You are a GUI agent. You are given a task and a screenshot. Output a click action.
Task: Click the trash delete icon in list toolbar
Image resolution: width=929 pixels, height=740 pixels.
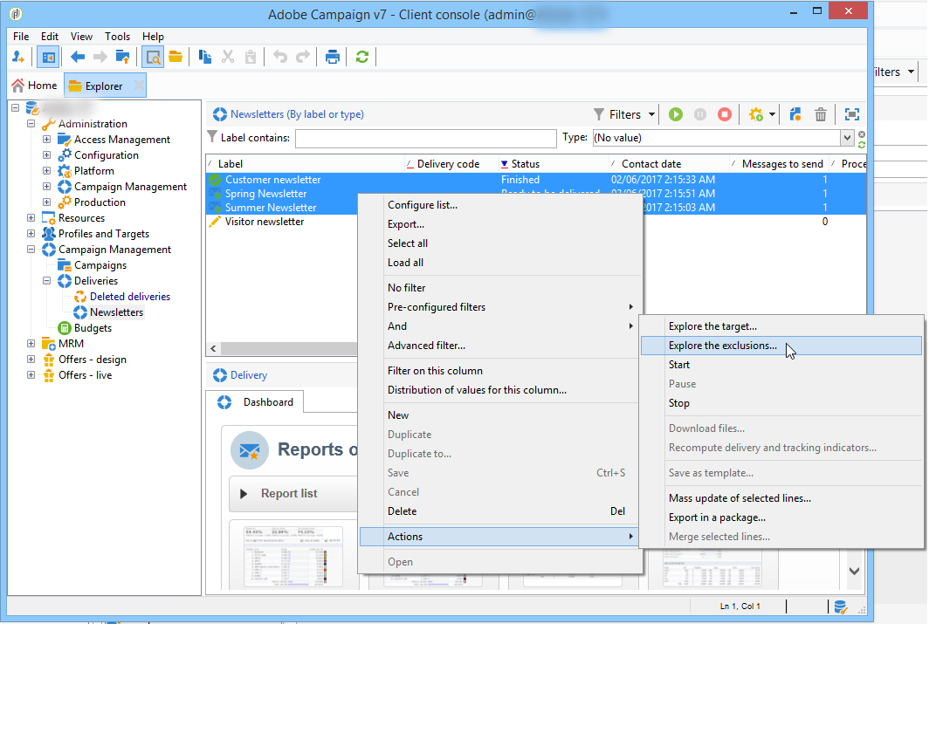point(821,115)
